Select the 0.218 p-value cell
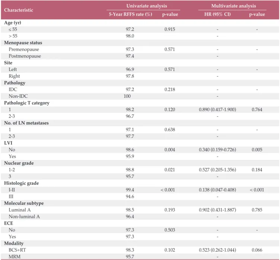 pos(170,89)
